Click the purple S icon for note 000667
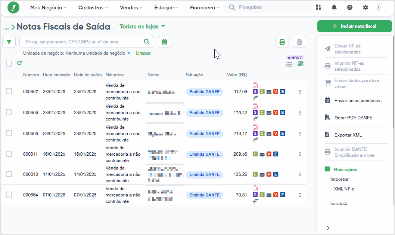This screenshot has height=235, width=395. [x=255, y=92]
